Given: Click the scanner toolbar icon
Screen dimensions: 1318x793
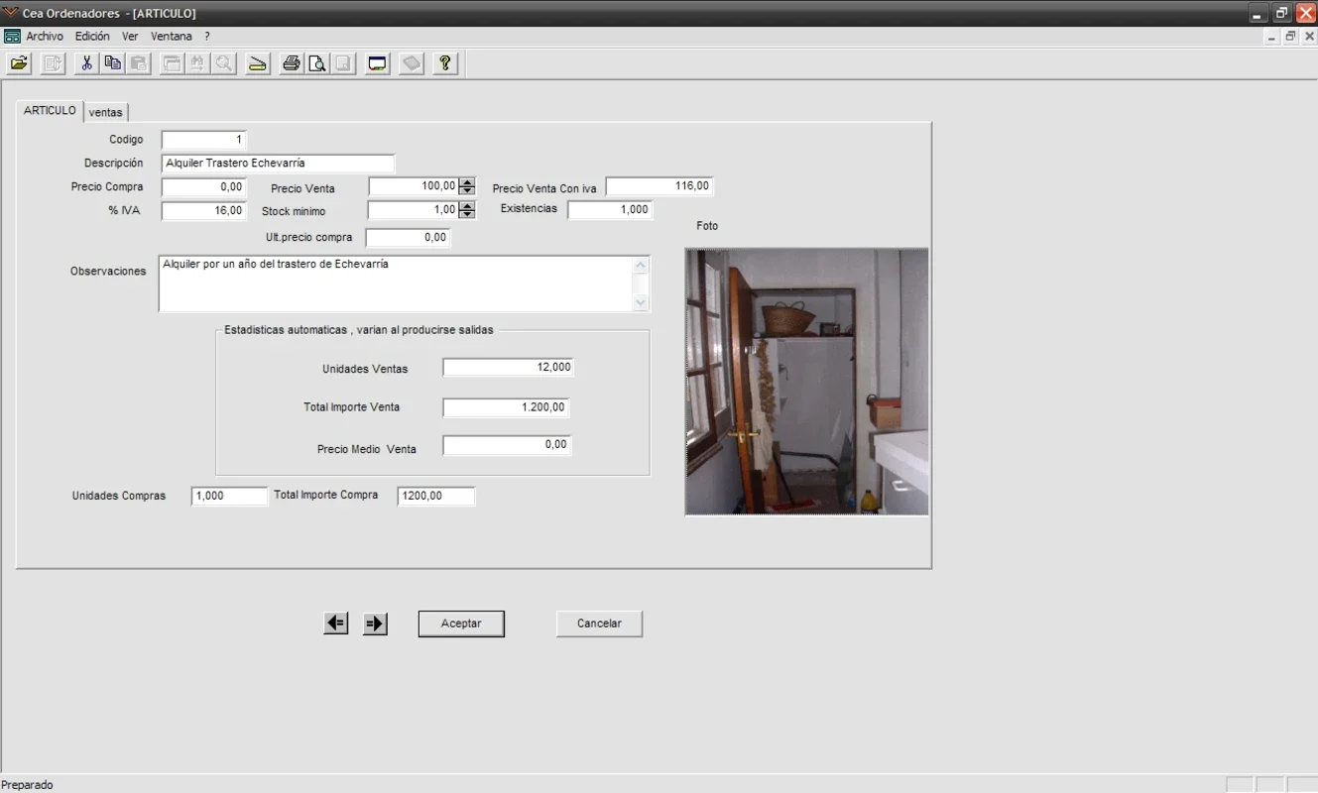Looking at the screenshot, I should pyautogui.click(x=258, y=64).
